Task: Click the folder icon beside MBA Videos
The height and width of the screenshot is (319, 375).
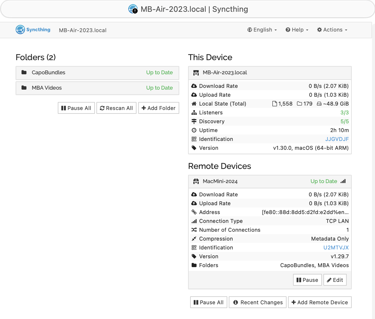Action: point(24,88)
